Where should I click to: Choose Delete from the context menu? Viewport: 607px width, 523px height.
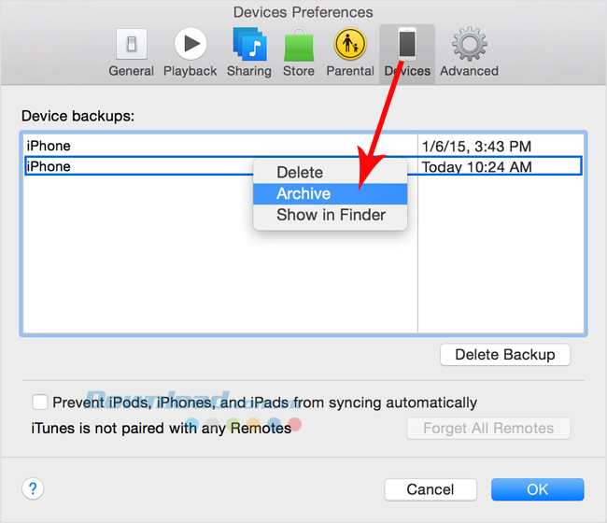pos(330,173)
